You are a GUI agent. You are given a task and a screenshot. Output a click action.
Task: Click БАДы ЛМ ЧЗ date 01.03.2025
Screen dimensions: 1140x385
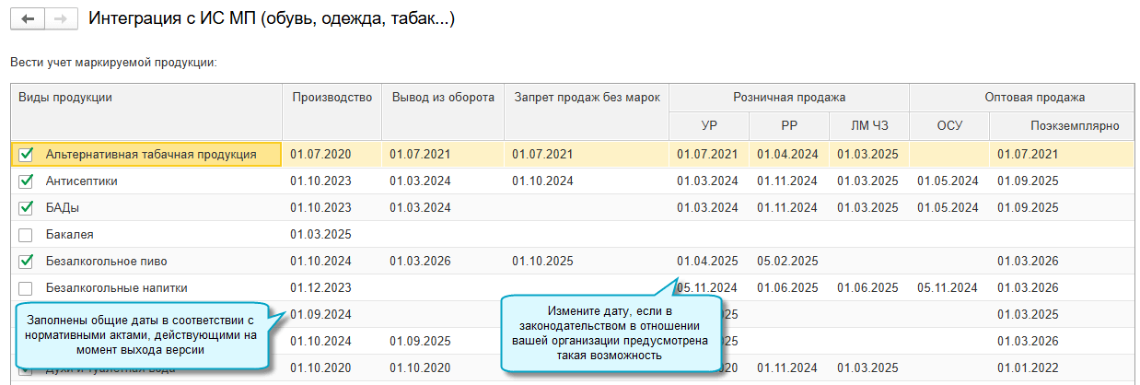click(x=867, y=208)
